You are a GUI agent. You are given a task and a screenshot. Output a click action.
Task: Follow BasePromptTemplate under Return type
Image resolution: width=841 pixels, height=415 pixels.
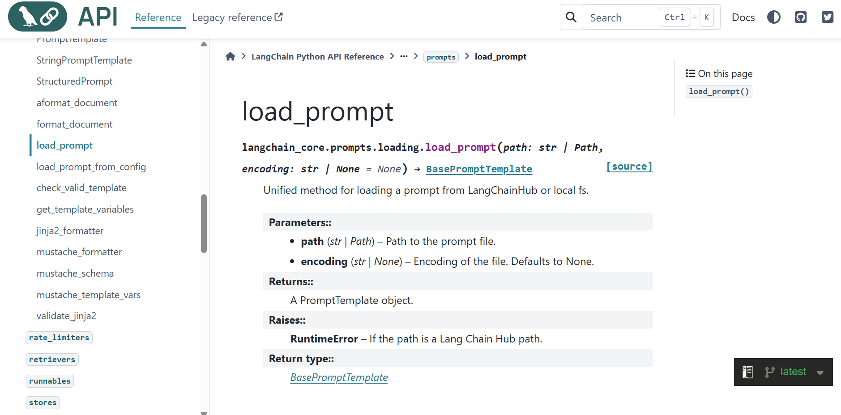click(339, 377)
